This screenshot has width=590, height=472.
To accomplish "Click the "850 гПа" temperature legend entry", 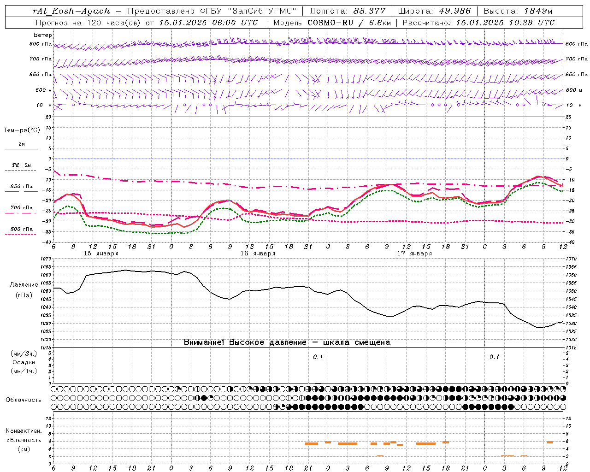I will (22, 186).
